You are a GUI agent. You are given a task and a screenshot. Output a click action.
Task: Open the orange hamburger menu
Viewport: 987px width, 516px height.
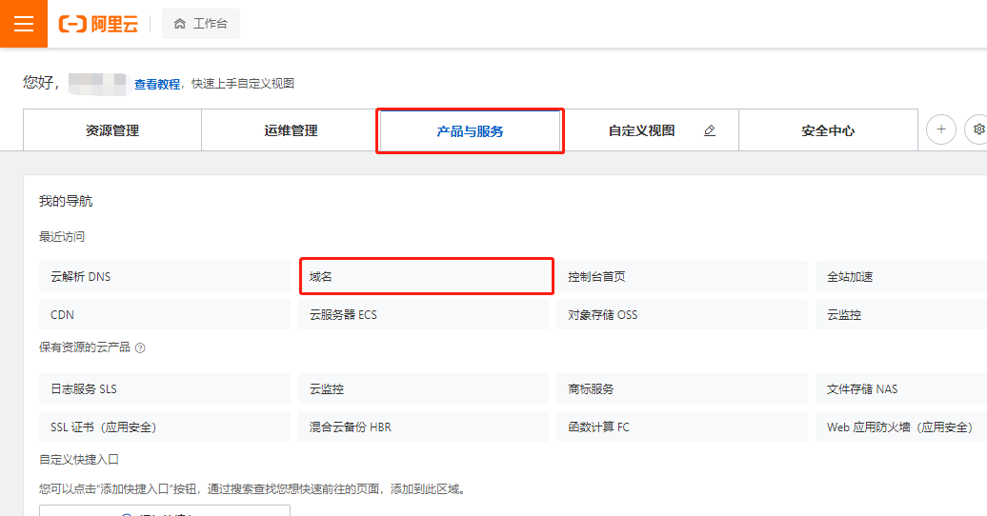pyautogui.click(x=23, y=23)
